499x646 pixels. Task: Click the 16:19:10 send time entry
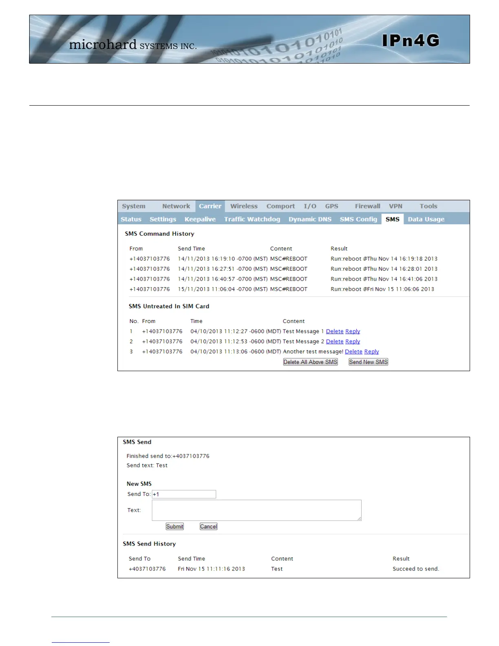(223, 259)
